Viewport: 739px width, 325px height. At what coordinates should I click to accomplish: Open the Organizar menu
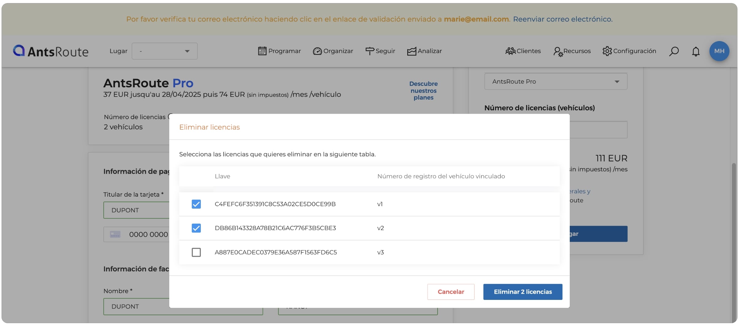click(333, 51)
